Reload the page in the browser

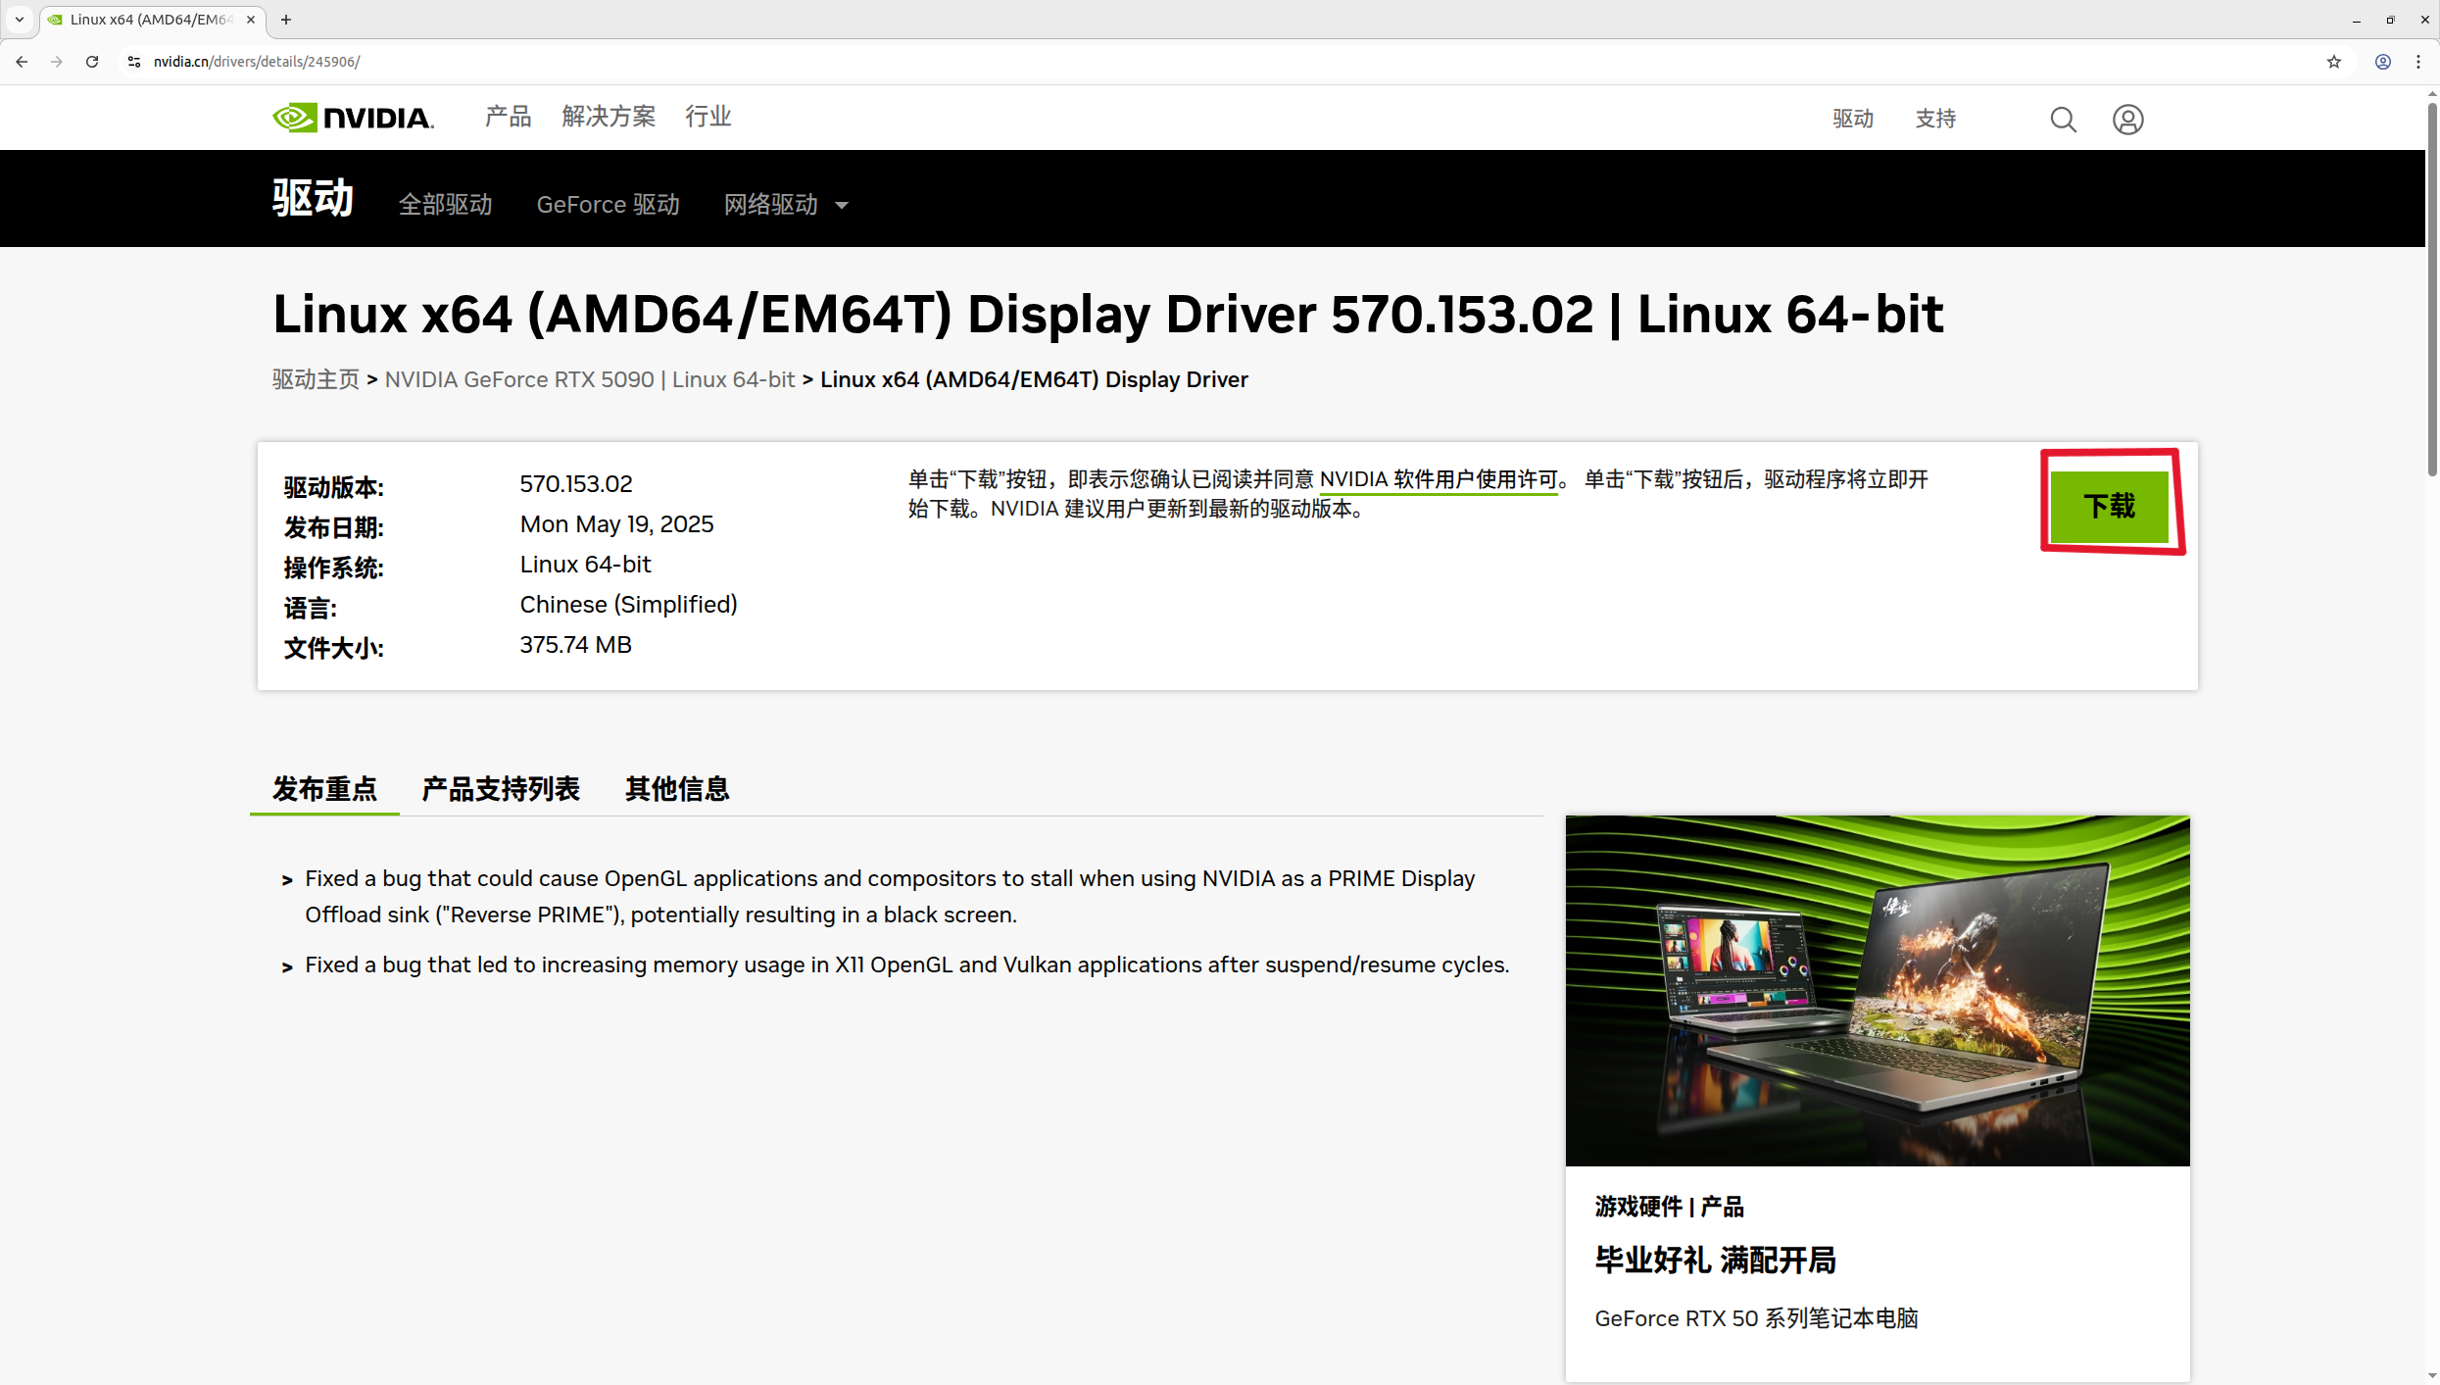coord(92,62)
